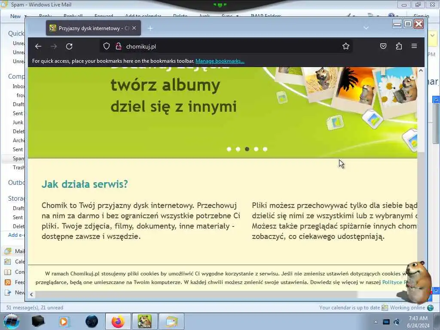
Task: Open the Windows Live Mail taskbar icon
Action: coord(171,321)
